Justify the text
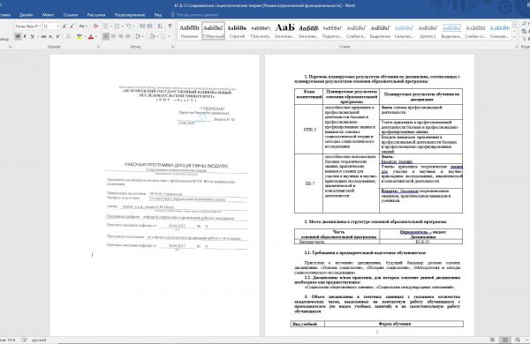 point(128,36)
